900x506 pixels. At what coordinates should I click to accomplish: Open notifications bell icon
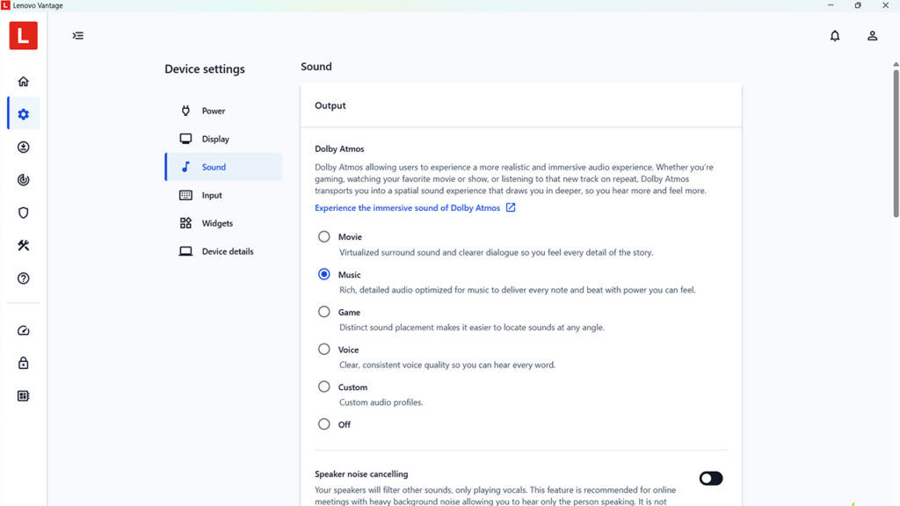(835, 35)
